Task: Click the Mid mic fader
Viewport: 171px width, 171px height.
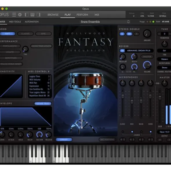Action: point(132,100)
